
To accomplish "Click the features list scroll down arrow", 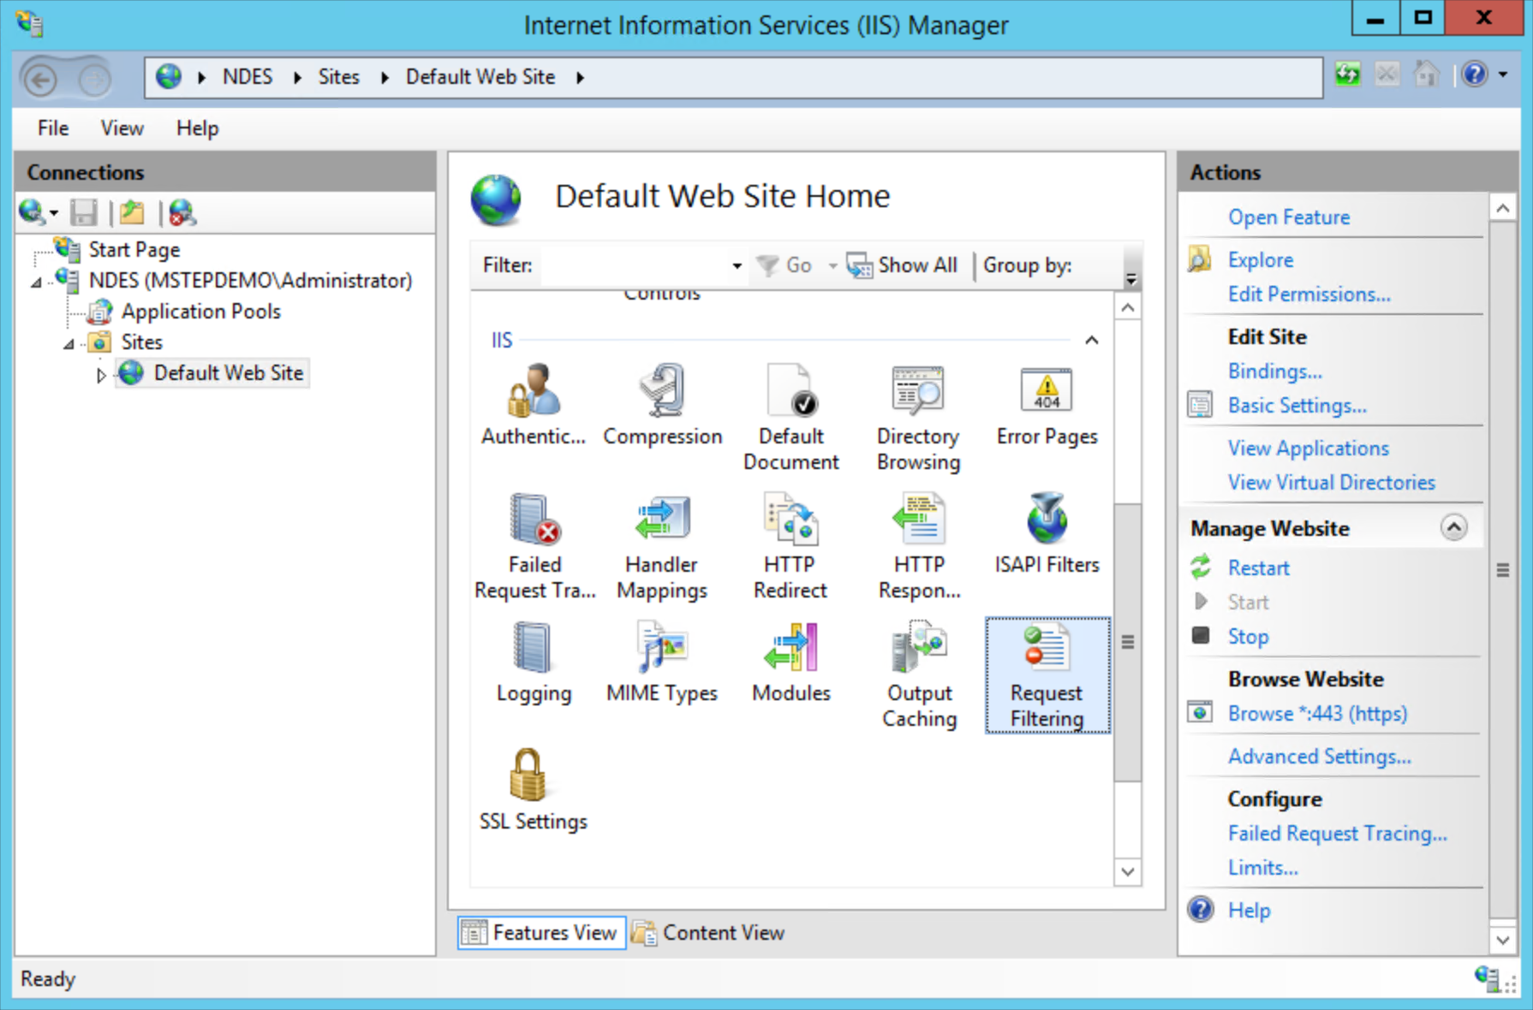I will [1128, 872].
